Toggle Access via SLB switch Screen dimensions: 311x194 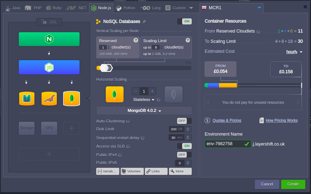coord(185,146)
